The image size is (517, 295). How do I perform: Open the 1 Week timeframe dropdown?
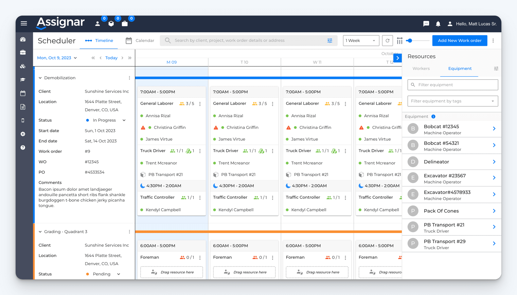(361, 40)
